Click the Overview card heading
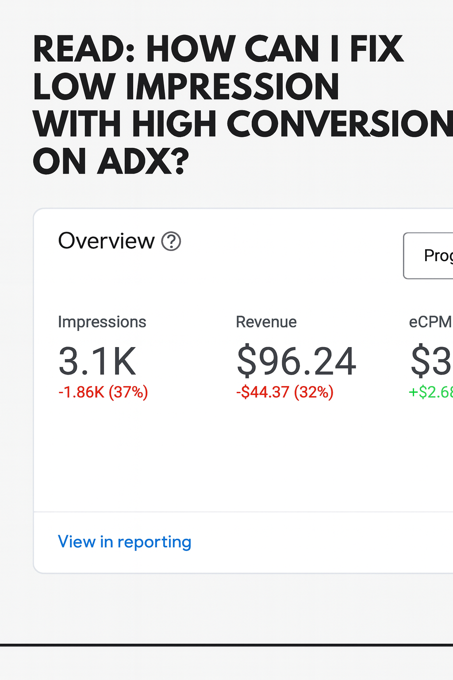 click(x=106, y=241)
